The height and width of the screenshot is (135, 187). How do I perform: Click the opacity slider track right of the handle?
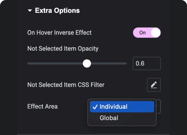109,63
